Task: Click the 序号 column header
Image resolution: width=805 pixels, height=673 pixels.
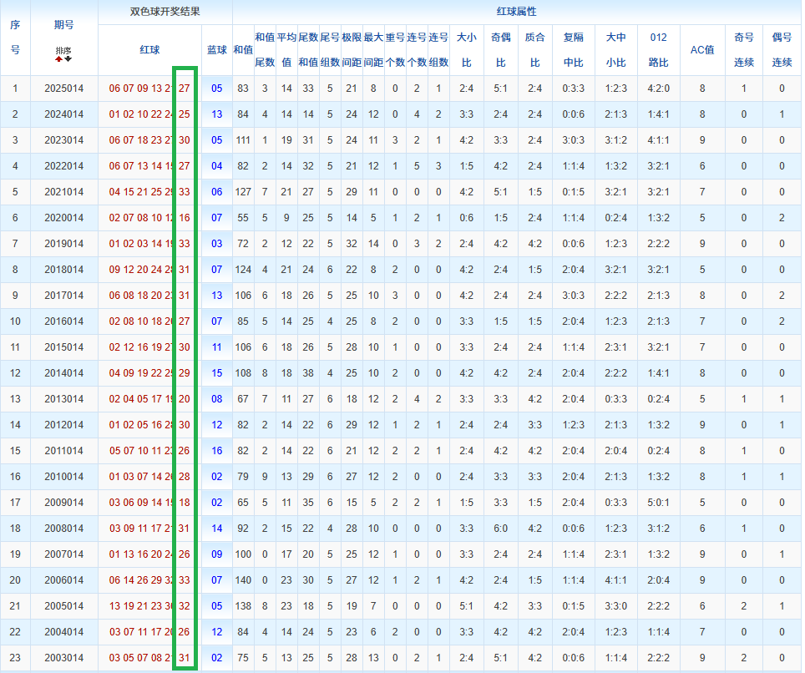Action: coord(15,38)
